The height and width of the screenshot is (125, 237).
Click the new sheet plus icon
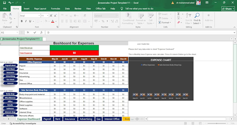coord(137,119)
